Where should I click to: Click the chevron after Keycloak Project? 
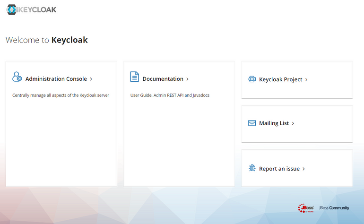(306, 79)
